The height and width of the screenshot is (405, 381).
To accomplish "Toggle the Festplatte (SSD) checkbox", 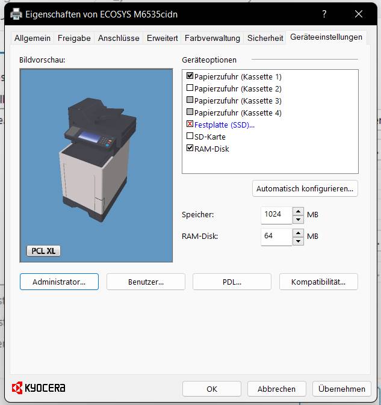I will [190, 124].
